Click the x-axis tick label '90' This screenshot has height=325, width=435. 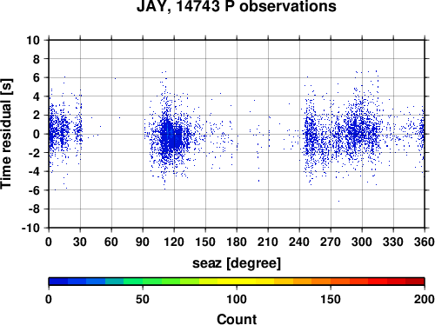(x=143, y=242)
